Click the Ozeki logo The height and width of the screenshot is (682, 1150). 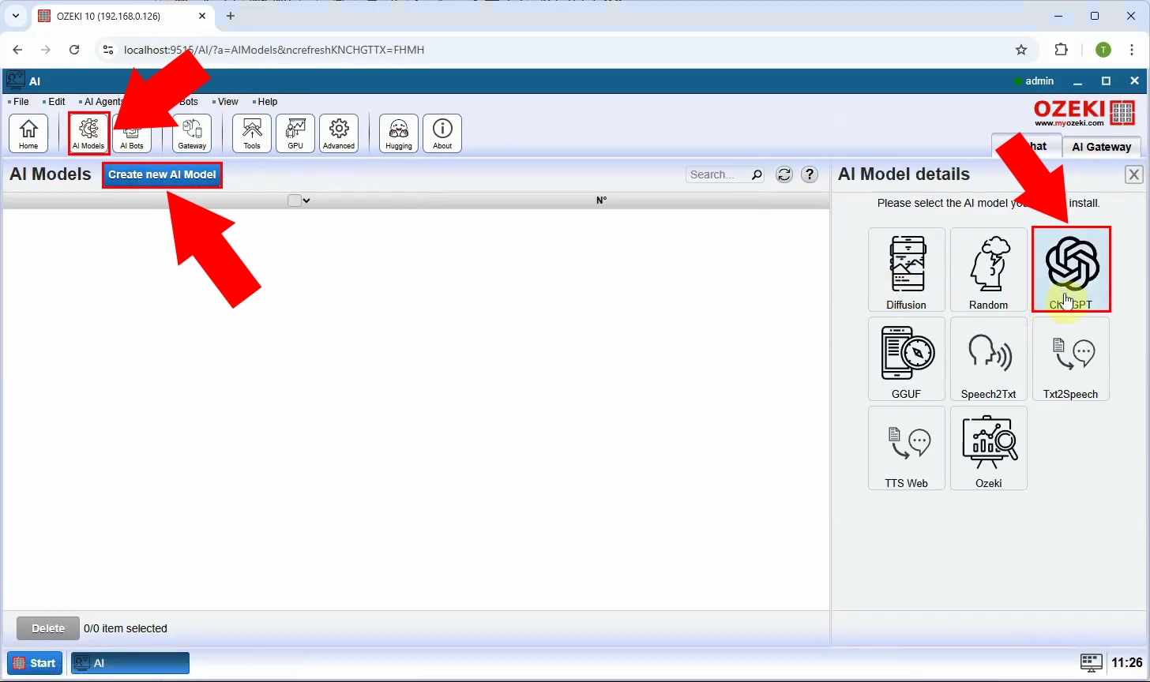(1084, 112)
